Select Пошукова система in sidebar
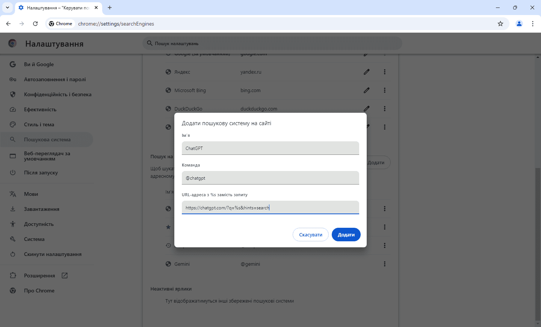Image resolution: width=541 pixels, height=327 pixels. 47,139
